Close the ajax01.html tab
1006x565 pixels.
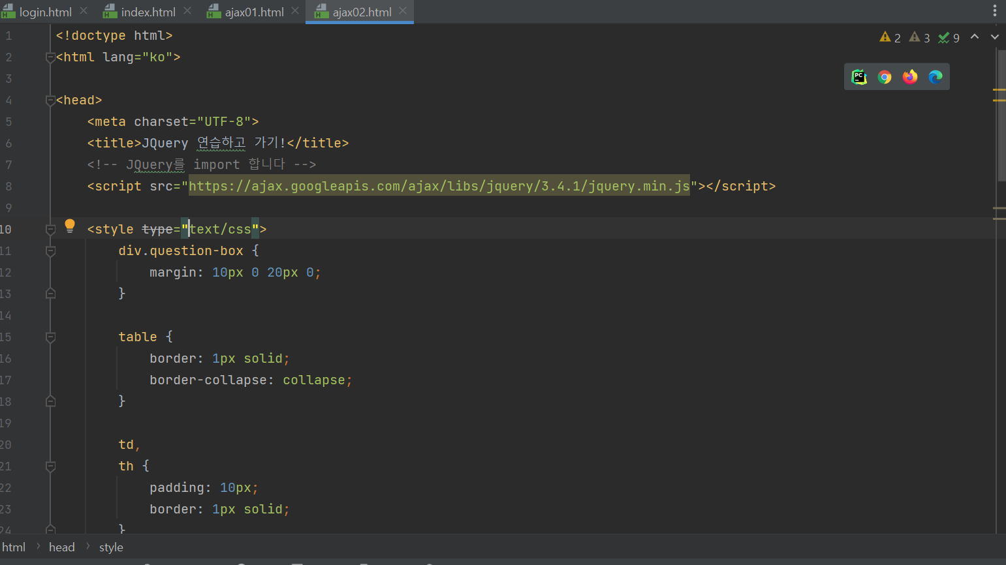295,11
